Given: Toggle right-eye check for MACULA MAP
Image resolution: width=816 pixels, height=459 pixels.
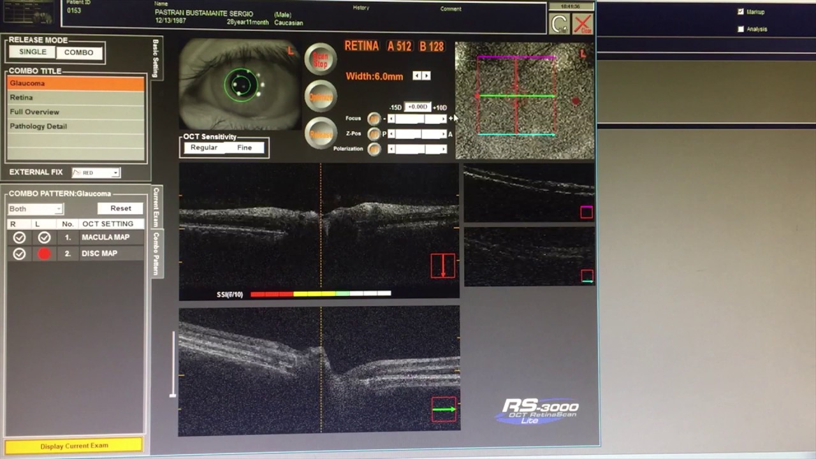Looking at the screenshot, I should 19,237.
